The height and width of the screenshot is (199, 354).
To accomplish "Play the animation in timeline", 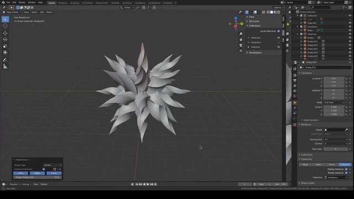I will point(148,184).
